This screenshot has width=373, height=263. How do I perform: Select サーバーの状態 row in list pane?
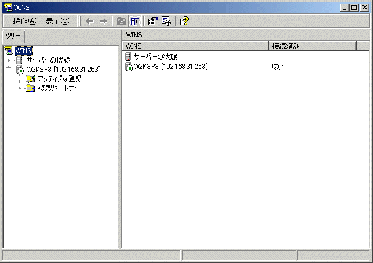155,57
